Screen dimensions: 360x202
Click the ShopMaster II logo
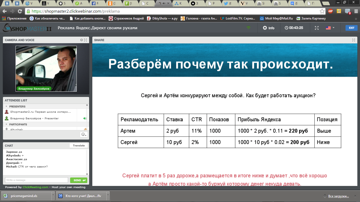coord(27,28)
